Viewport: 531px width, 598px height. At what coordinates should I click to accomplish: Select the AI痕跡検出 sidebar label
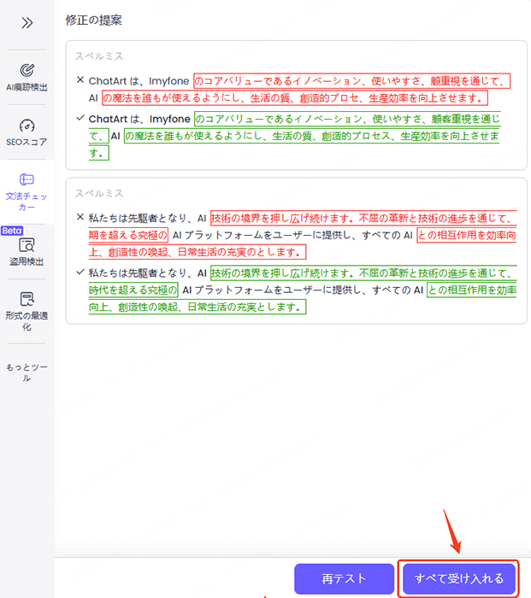coord(27,87)
